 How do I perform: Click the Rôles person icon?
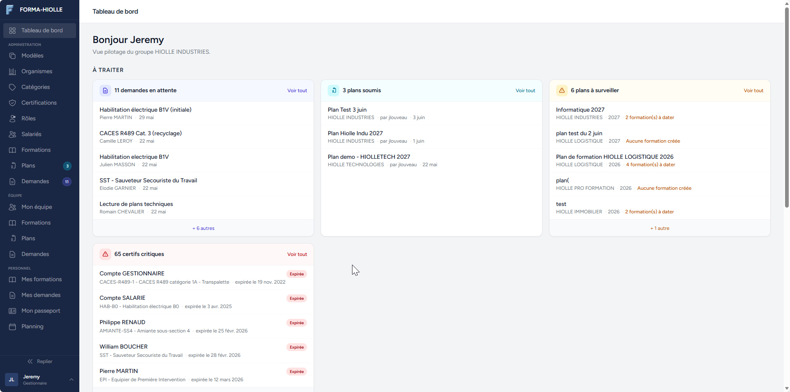[12, 119]
